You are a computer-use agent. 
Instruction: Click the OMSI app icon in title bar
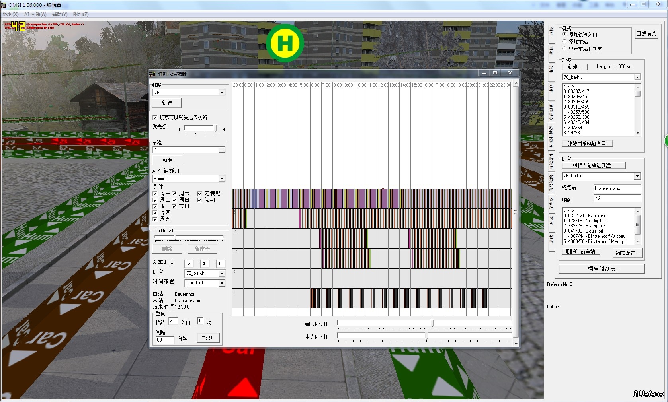pyautogui.click(x=4, y=5)
